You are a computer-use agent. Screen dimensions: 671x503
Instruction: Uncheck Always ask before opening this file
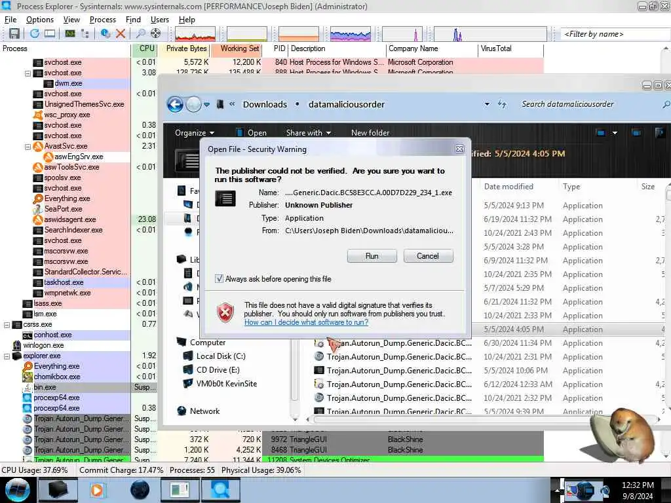click(219, 279)
